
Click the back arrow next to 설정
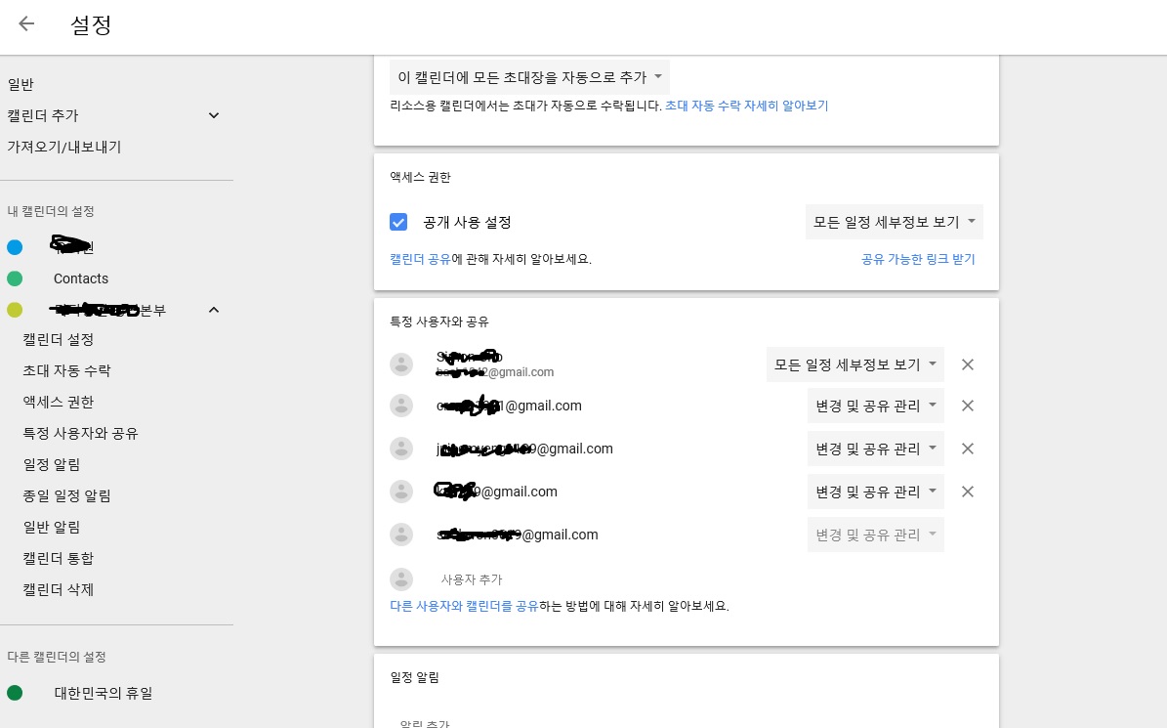[26, 24]
